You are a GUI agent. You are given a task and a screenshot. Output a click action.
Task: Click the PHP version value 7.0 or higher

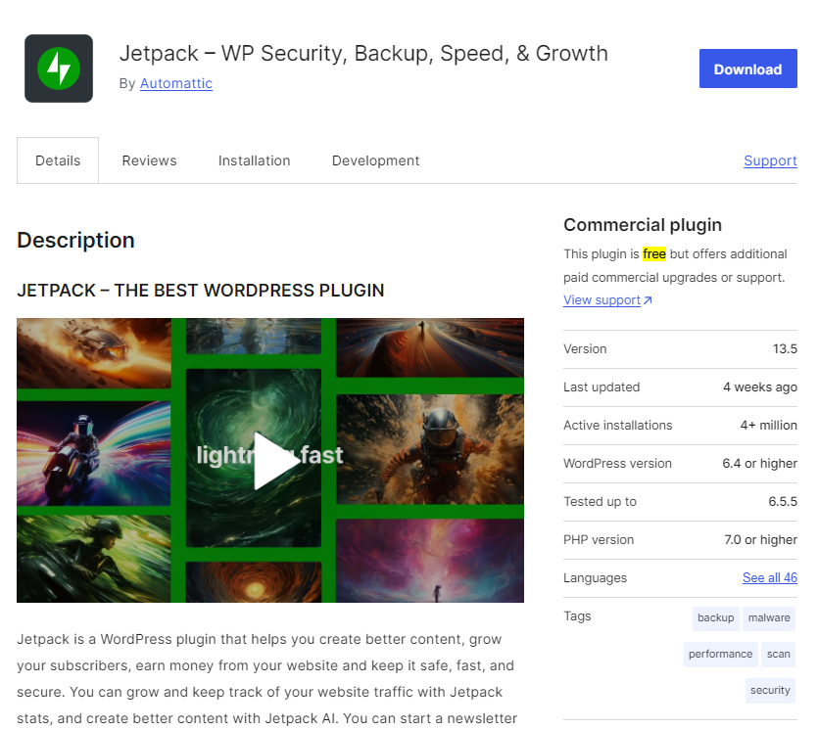click(x=760, y=540)
